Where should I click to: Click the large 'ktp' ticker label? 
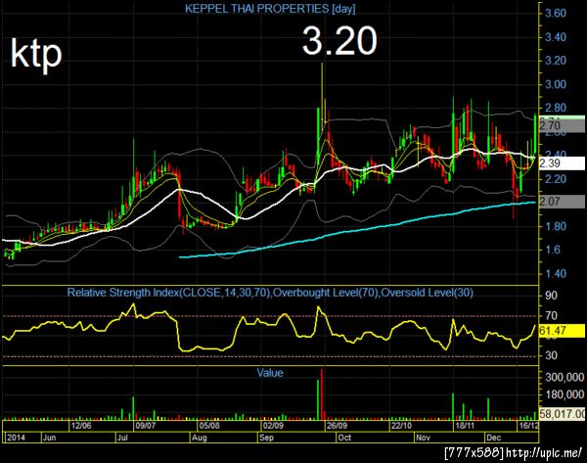tap(36, 54)
